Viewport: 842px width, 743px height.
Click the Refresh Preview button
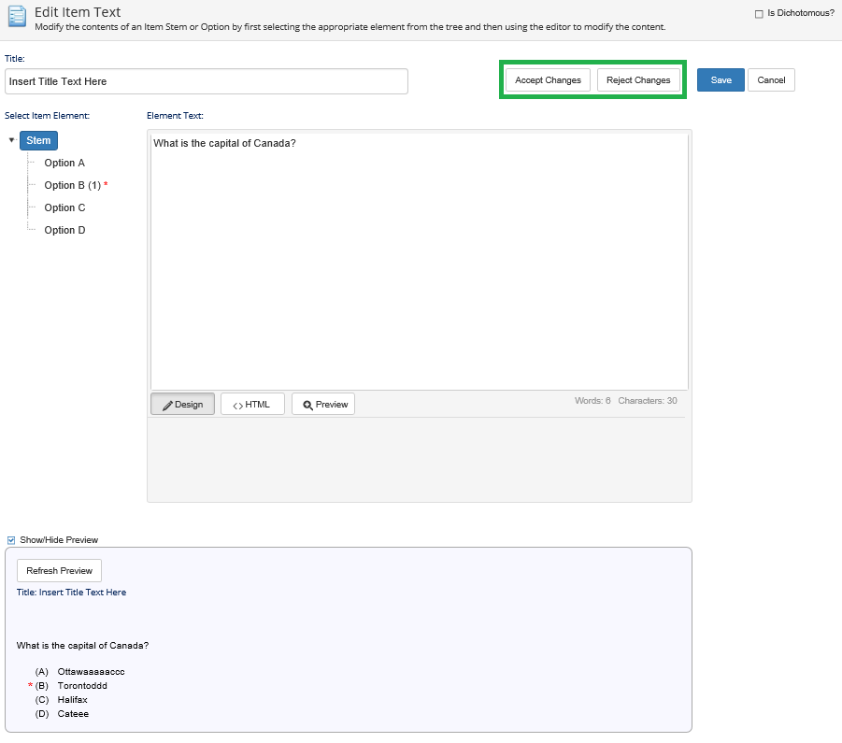point(59,571)
